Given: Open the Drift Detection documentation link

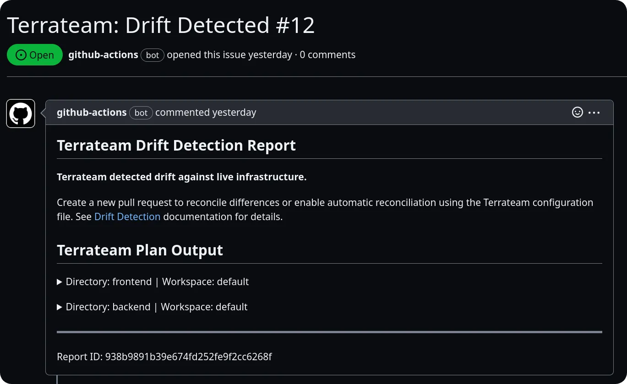Looking at the screenshot, I should [x=127, y=216].
